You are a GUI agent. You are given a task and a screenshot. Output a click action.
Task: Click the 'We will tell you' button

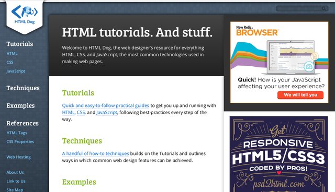pos(300,95)
